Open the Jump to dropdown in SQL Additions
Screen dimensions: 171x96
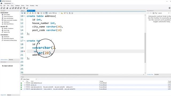[164, 13]
